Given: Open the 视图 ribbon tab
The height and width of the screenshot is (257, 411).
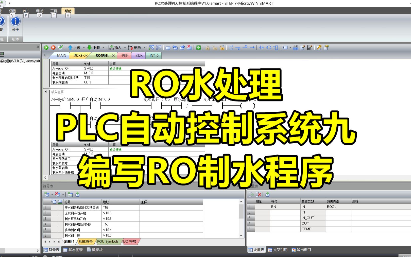Looking at the screenshot, I should 12,11.
